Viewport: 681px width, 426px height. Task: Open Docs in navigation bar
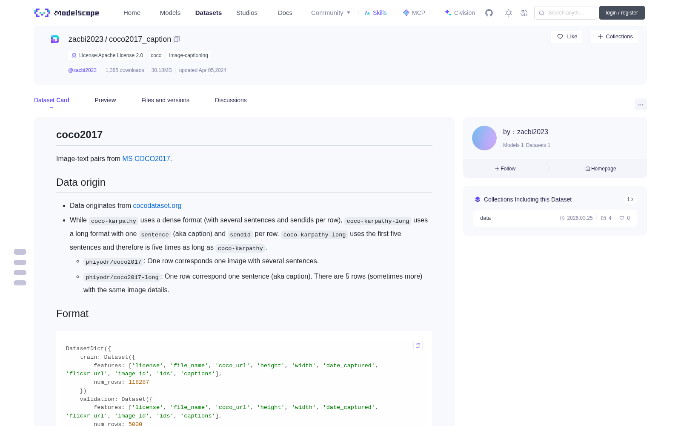coord(285,13)
